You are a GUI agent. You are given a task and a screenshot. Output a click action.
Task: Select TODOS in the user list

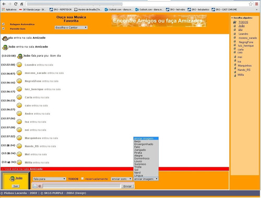pyautogui.click(x=243, y=22)
